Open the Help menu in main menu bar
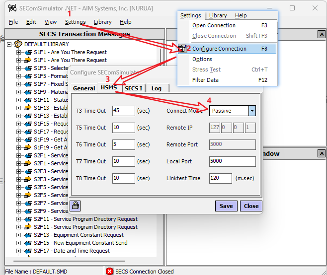Image resolution: width=327 pixels, height=275 pixels. 125,22
